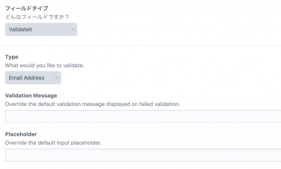This screenshot has height=169, width=281.
Task: Select the "Email Address" text in the dropdown
Action: (27, 78)
